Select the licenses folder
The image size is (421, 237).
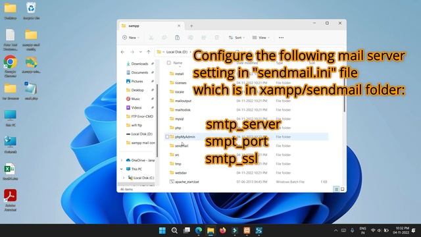[180, 83]
